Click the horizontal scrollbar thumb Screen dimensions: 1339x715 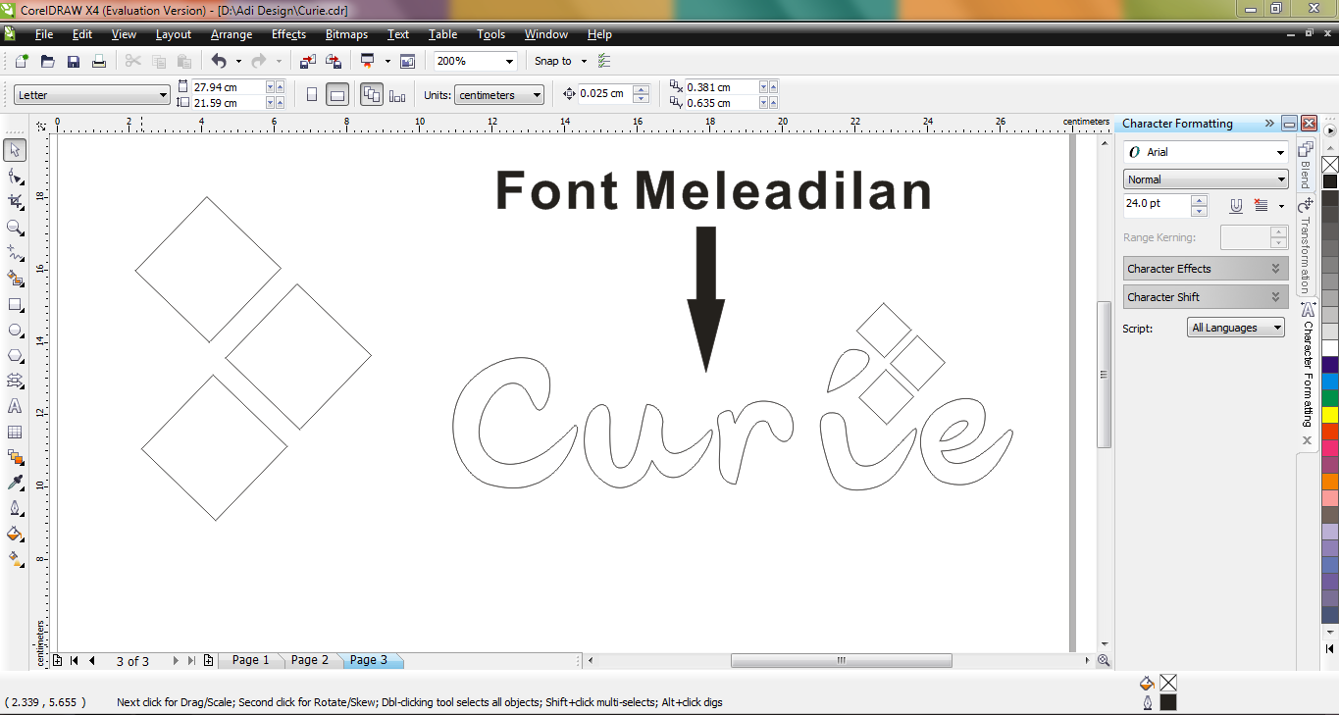[841, 661]
